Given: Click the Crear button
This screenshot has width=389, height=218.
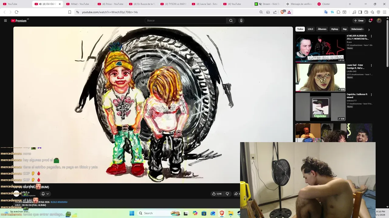Looking at the screenshot, I should 359,21.
